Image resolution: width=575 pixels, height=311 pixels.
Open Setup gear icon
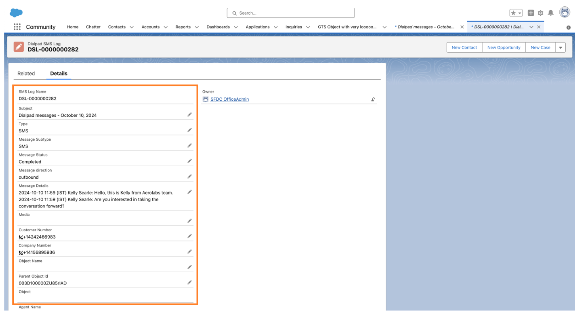(x=540, y=13)
